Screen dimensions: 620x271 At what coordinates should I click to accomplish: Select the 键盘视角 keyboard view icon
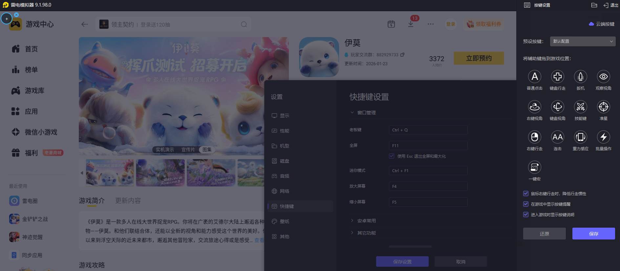[557, 107]
